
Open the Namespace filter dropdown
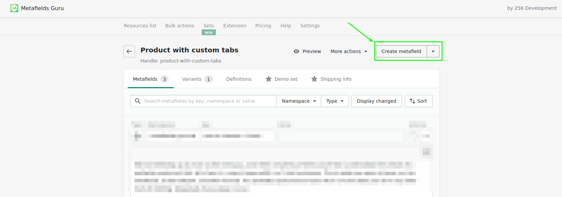point(299,101)
